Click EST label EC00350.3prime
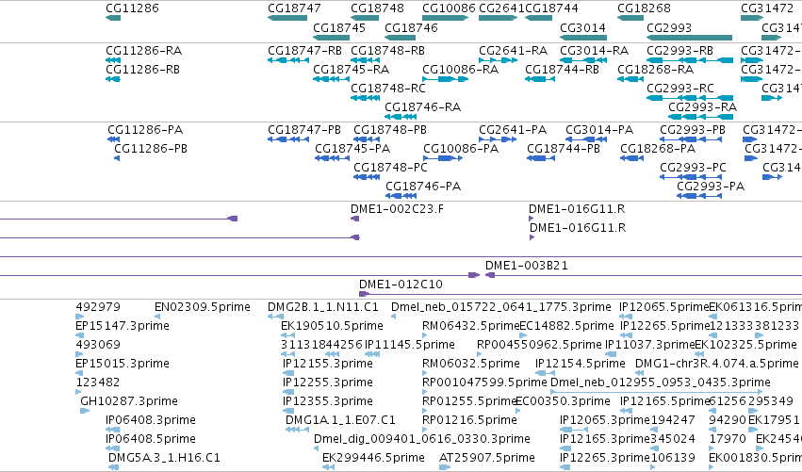The height and width of the screenshot is (472, 802). pyautogui.click(x=564, y=401)
